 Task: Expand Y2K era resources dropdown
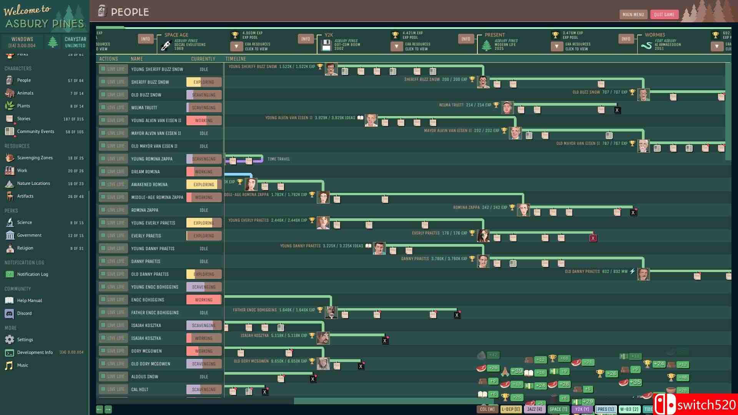396,46
